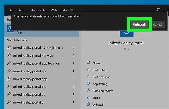
Task: Open the Web search tab
Action: tap(54, 10)
